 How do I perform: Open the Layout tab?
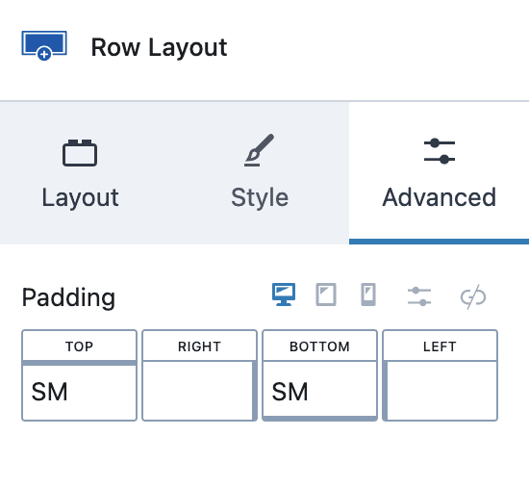[80, 173]
